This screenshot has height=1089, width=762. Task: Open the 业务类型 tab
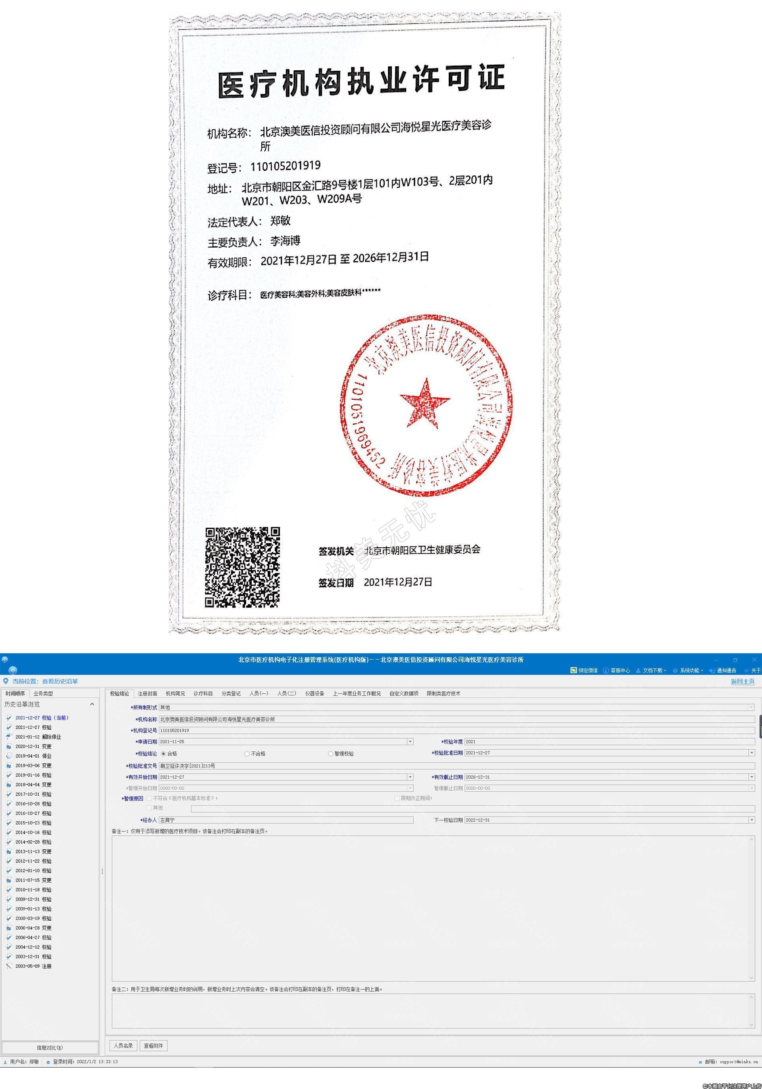point(43,693)
